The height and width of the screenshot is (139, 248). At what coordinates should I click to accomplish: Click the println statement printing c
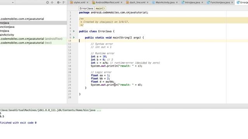point(116,66)
